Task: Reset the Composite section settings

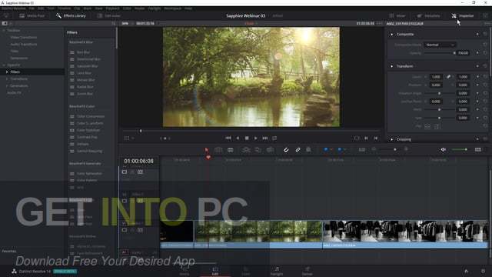Action: click(x=485, y=34)
